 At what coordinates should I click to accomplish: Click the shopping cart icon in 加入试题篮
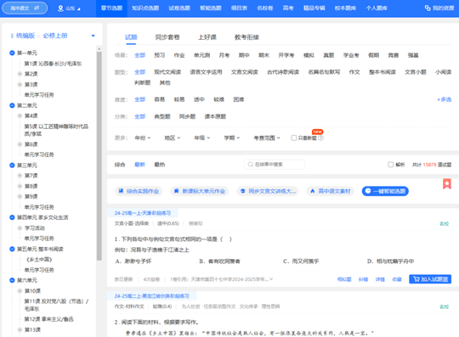pos(416,279)
